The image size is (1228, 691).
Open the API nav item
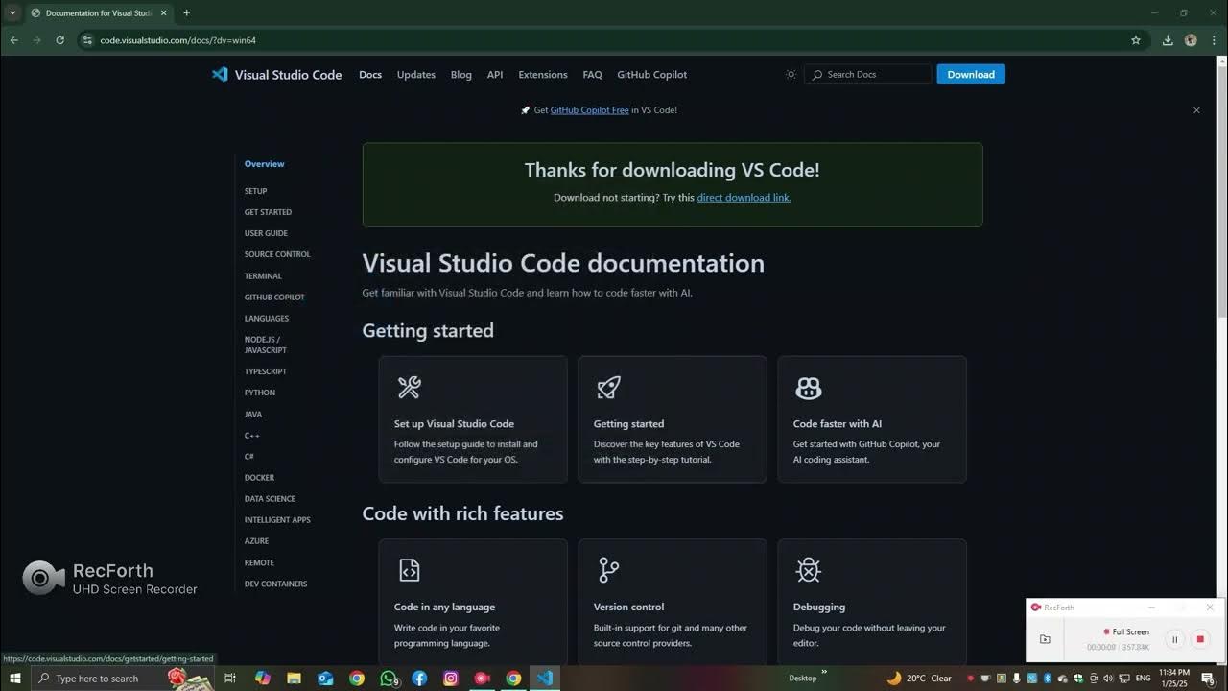pyautogui.click(x=495, y=75)
